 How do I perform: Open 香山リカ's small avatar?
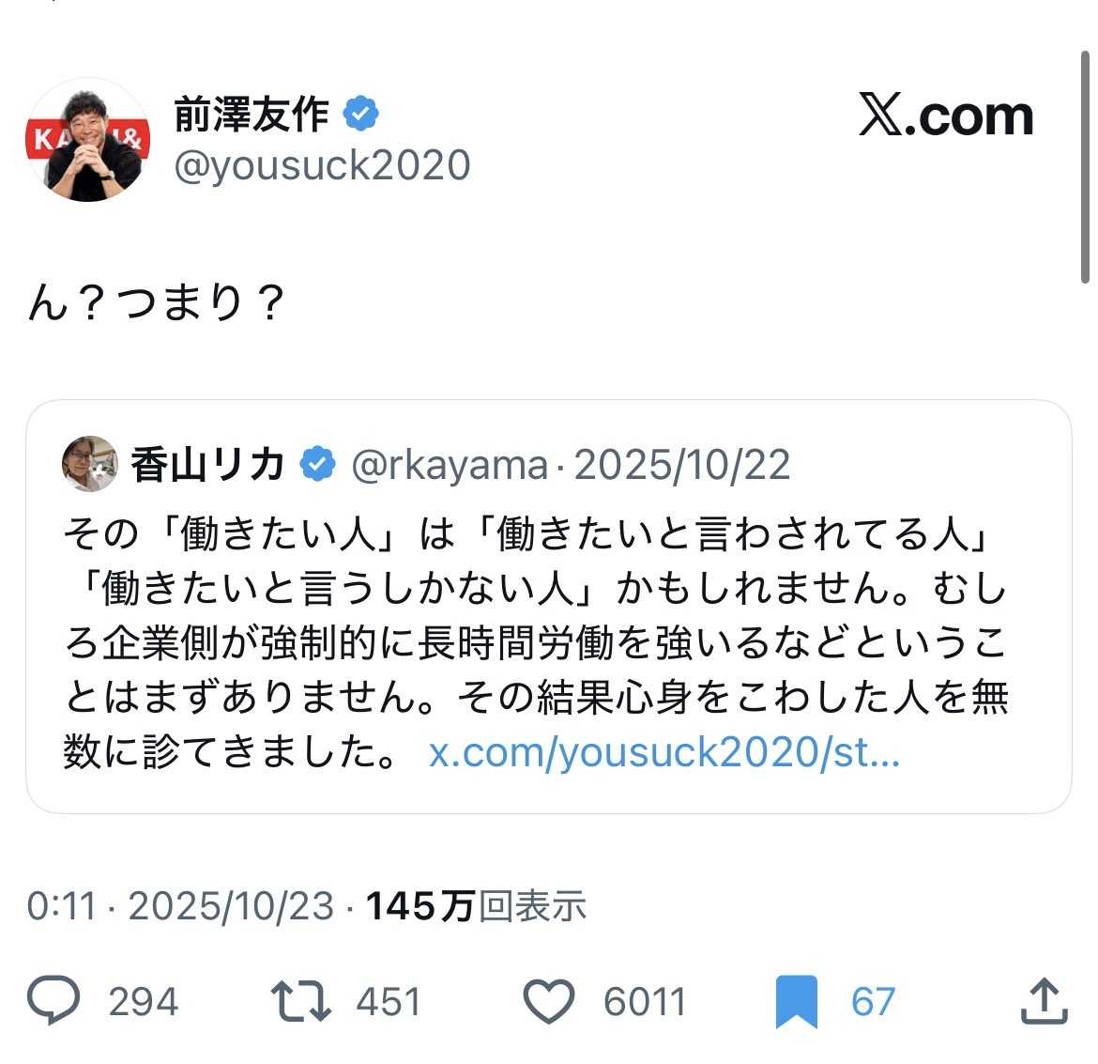90,463
